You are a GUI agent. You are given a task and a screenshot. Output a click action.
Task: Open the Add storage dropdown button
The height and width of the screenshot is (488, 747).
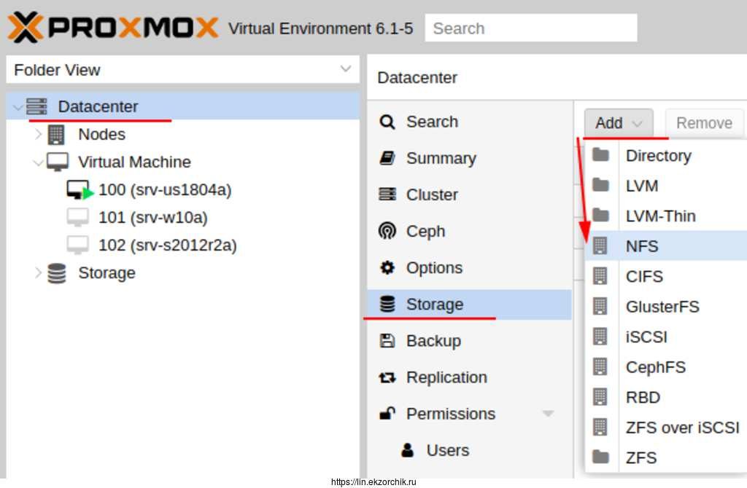tap(618, 123)
